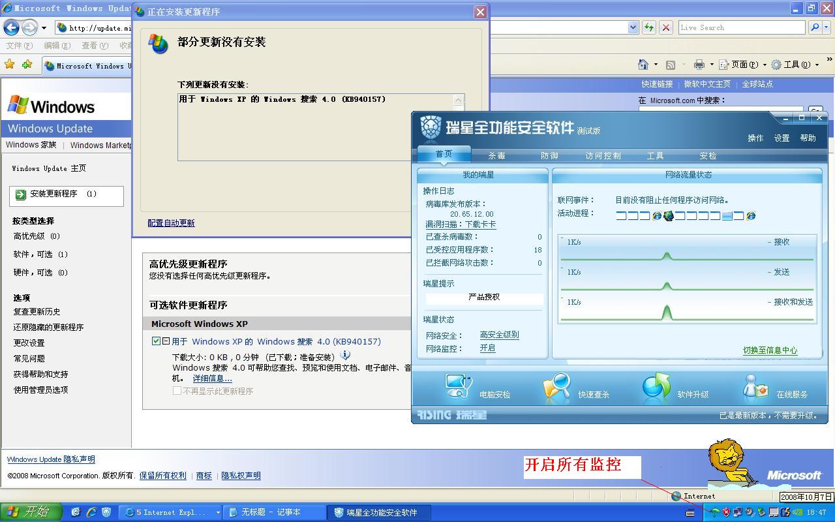Click 切换至信息中心 link
This screenshot has height=522, width=835.
tap(770, 350)
